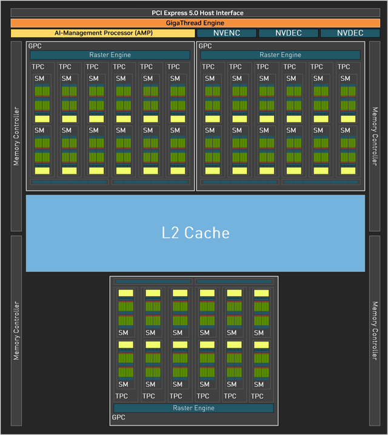
Task: Select the large blue L2 Cache block
Action: point(195,233)
